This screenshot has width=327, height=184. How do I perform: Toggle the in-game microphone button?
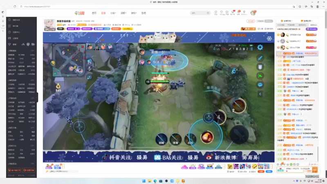(89, 68)
